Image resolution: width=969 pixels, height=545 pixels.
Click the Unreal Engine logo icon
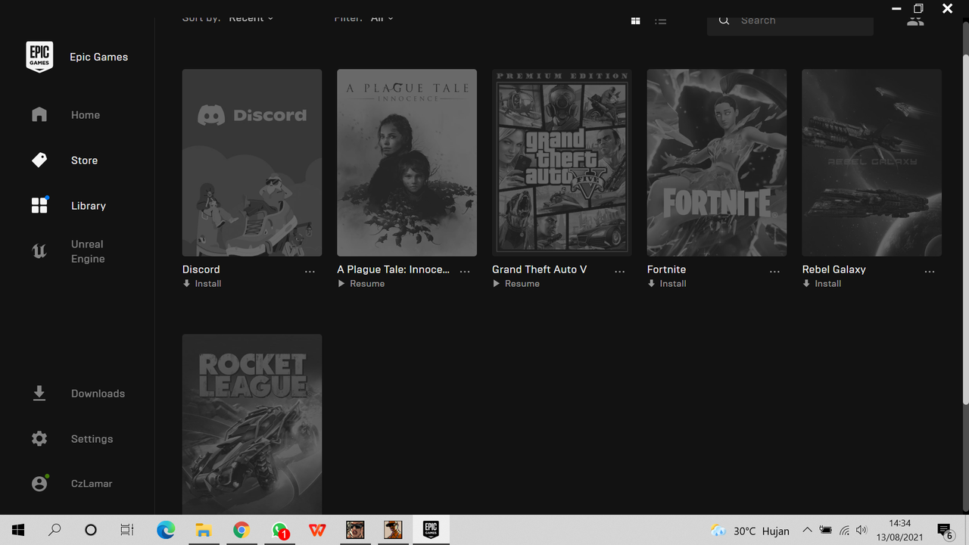tap(39, 251)
